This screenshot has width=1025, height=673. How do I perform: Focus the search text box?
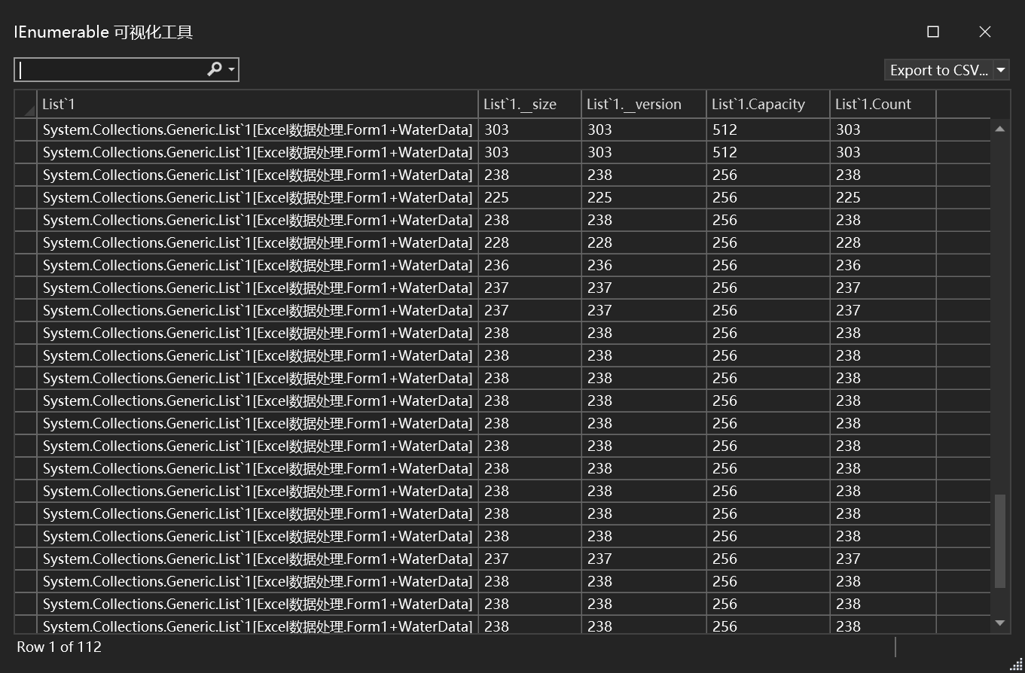(111, 70)
